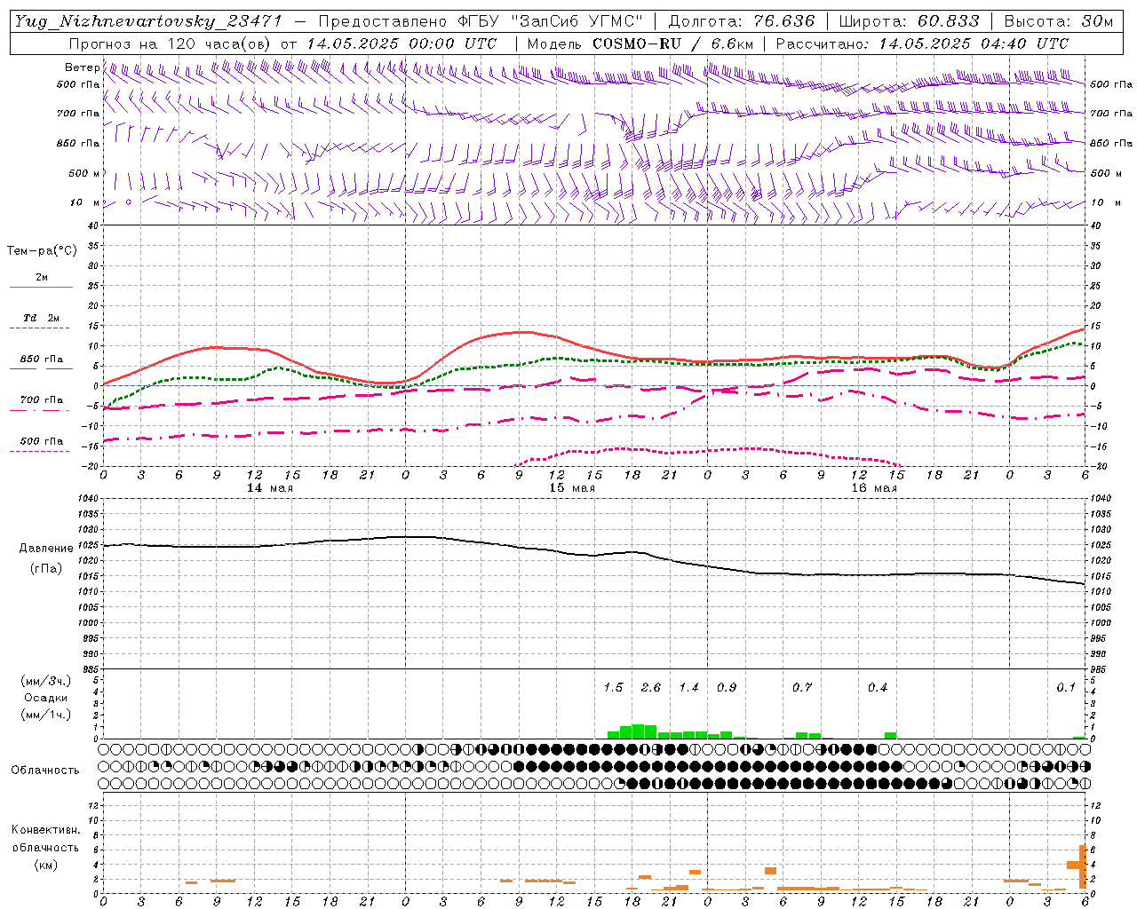The image size is (1137, 909).
Task: Click the 15 мая date label
Action: pyautogui.click(x=572, y=488)
